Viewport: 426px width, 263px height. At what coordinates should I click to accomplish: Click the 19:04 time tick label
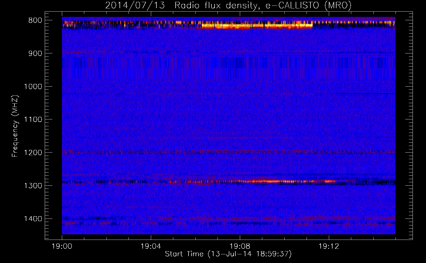coord(151,246)
